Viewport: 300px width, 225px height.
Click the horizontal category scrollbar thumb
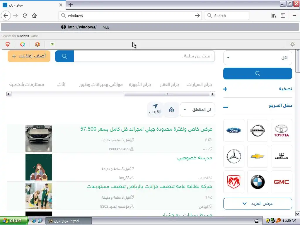[167, 94]
